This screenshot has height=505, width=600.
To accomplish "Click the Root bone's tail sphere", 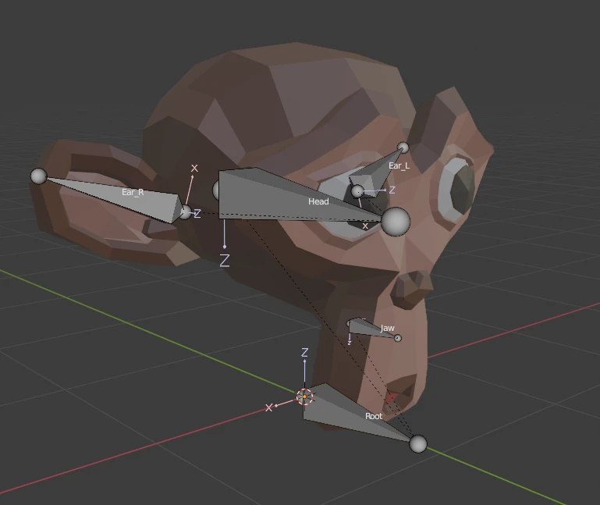I will pyautogui.click(x=418, y=444).
